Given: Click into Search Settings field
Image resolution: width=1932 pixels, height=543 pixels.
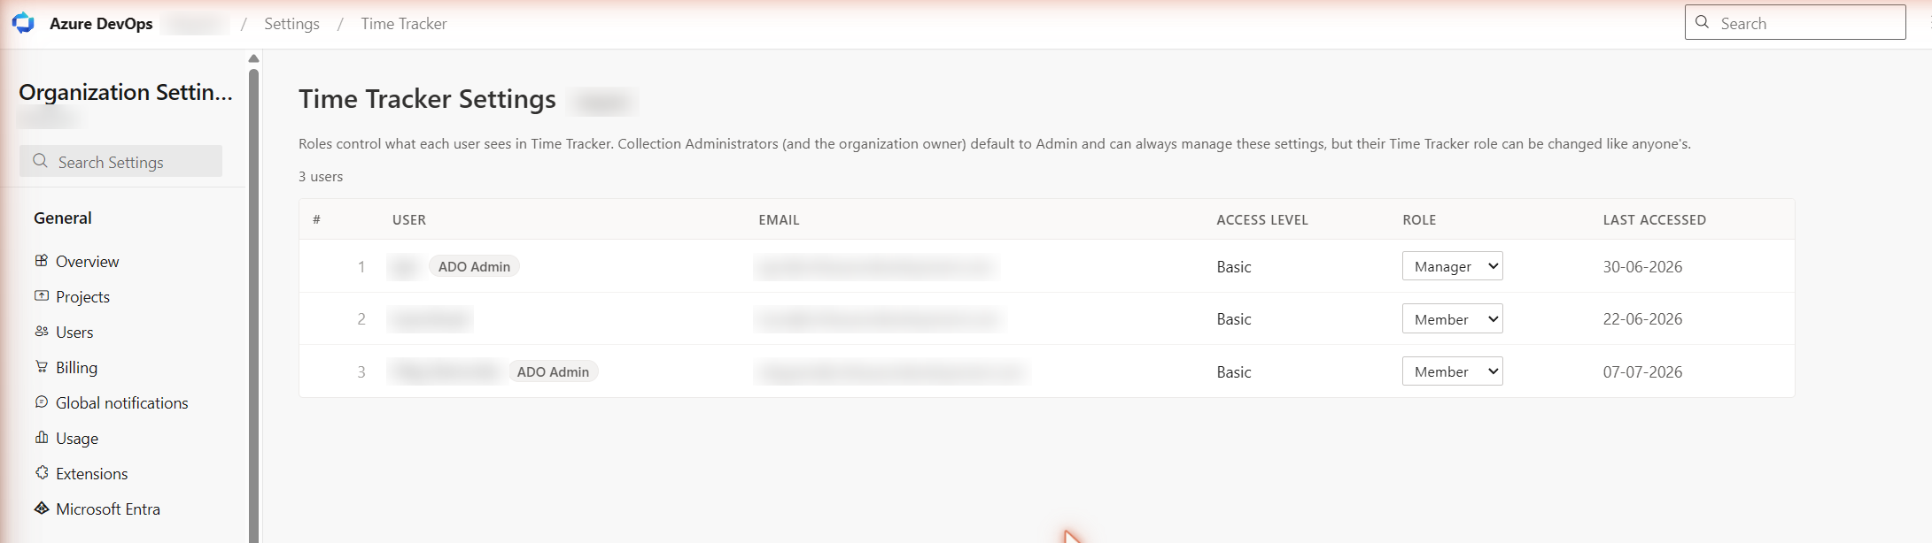Looking at the screenshot, I should coord(120,161).
